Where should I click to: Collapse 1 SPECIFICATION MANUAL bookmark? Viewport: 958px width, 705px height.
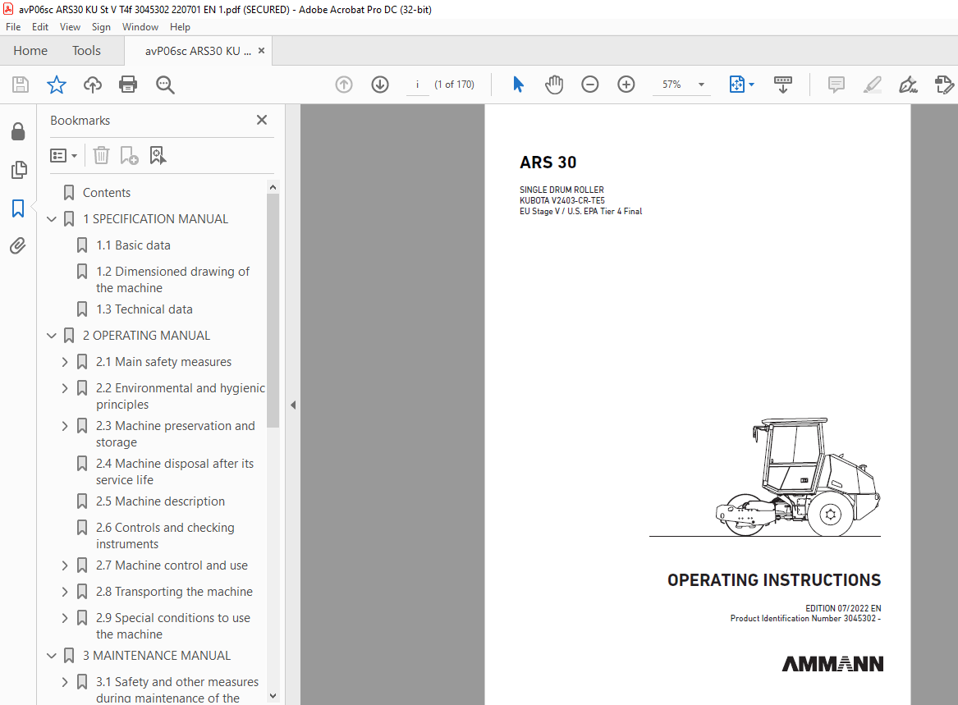point(52,218)
